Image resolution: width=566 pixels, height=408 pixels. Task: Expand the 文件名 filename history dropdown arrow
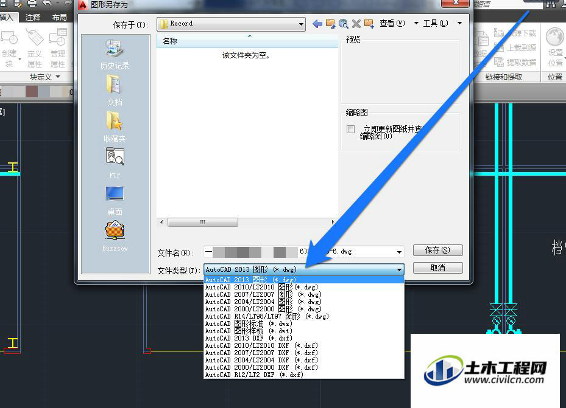point(399,252)
